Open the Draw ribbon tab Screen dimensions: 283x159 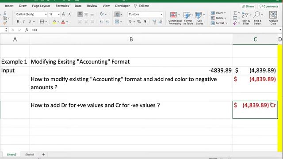[23, 6]
